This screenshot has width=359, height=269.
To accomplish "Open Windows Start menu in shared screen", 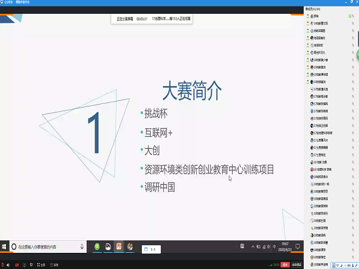I will pyautogui.click(x=4, y=246).
